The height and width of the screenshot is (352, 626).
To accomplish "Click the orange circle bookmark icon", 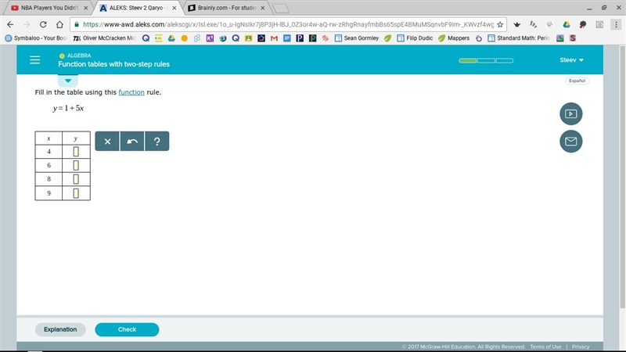I will (184, 38).
